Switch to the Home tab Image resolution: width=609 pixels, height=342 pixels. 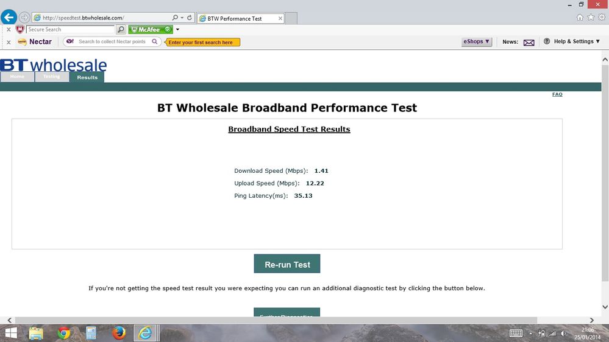(17, 77)
